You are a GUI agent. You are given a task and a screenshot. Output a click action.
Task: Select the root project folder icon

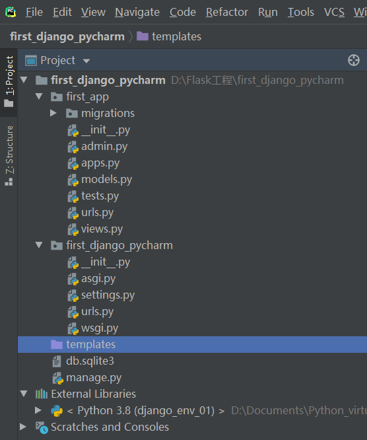pos(42,80)
